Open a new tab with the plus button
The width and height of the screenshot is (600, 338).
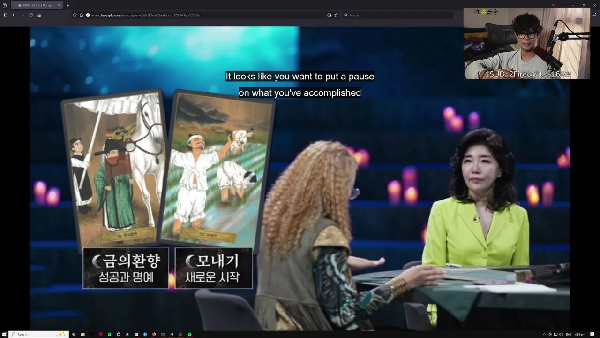point(68,5)
